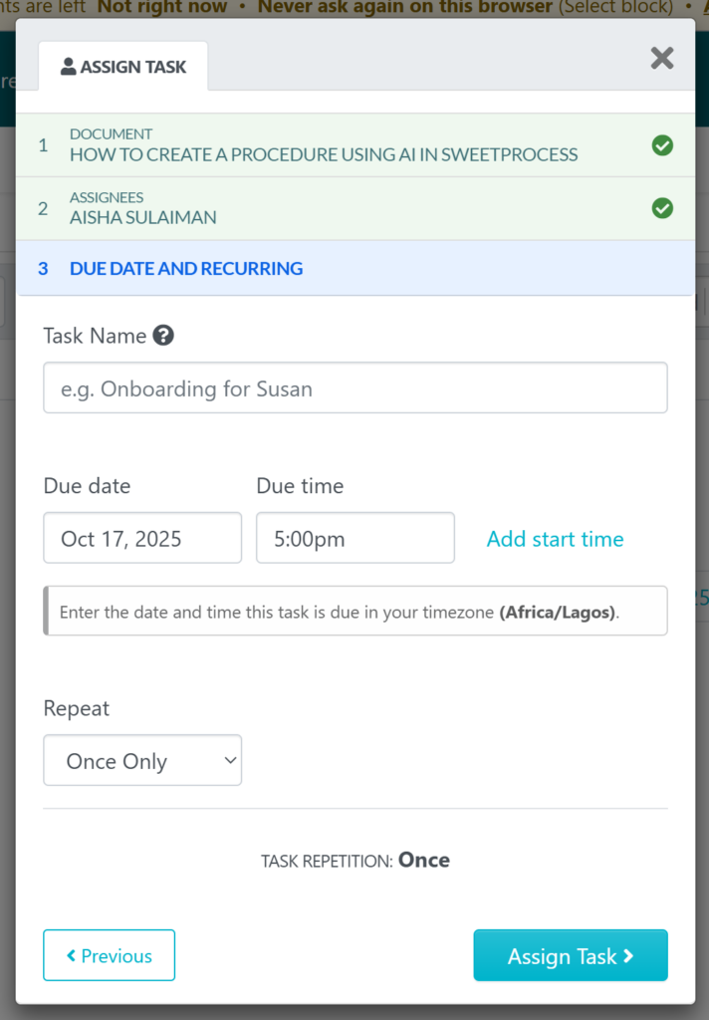Go back to the Document step

[323, 145]
